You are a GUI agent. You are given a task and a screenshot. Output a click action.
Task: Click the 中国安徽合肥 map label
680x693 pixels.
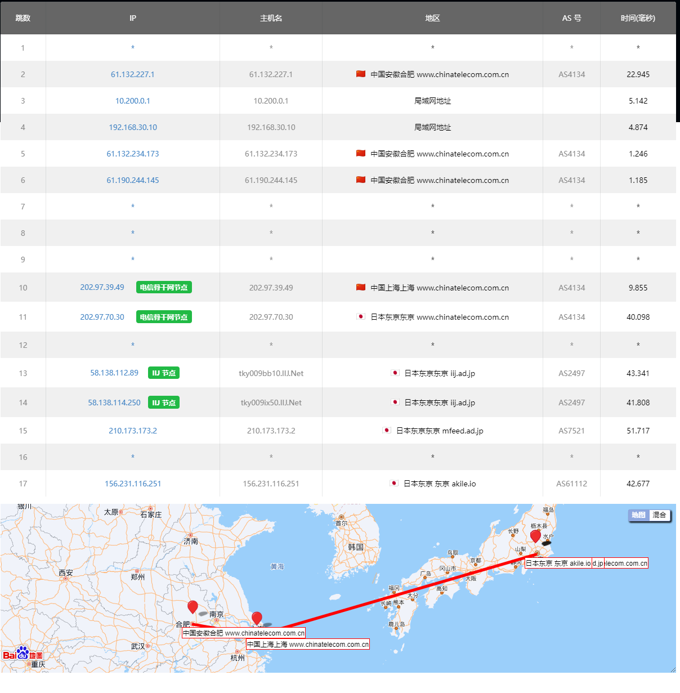point(243,633)
